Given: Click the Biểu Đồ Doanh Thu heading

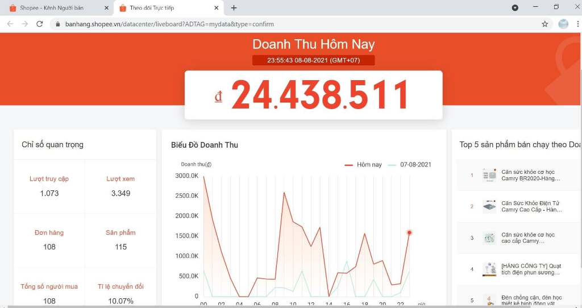Looking at the screenshot, I should pyautogui.click(x=205, y=145).
